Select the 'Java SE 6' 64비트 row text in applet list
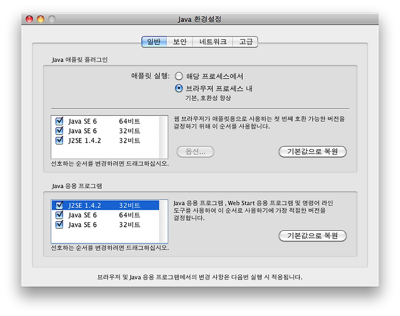The image size is (400, 316). (83, 121)
